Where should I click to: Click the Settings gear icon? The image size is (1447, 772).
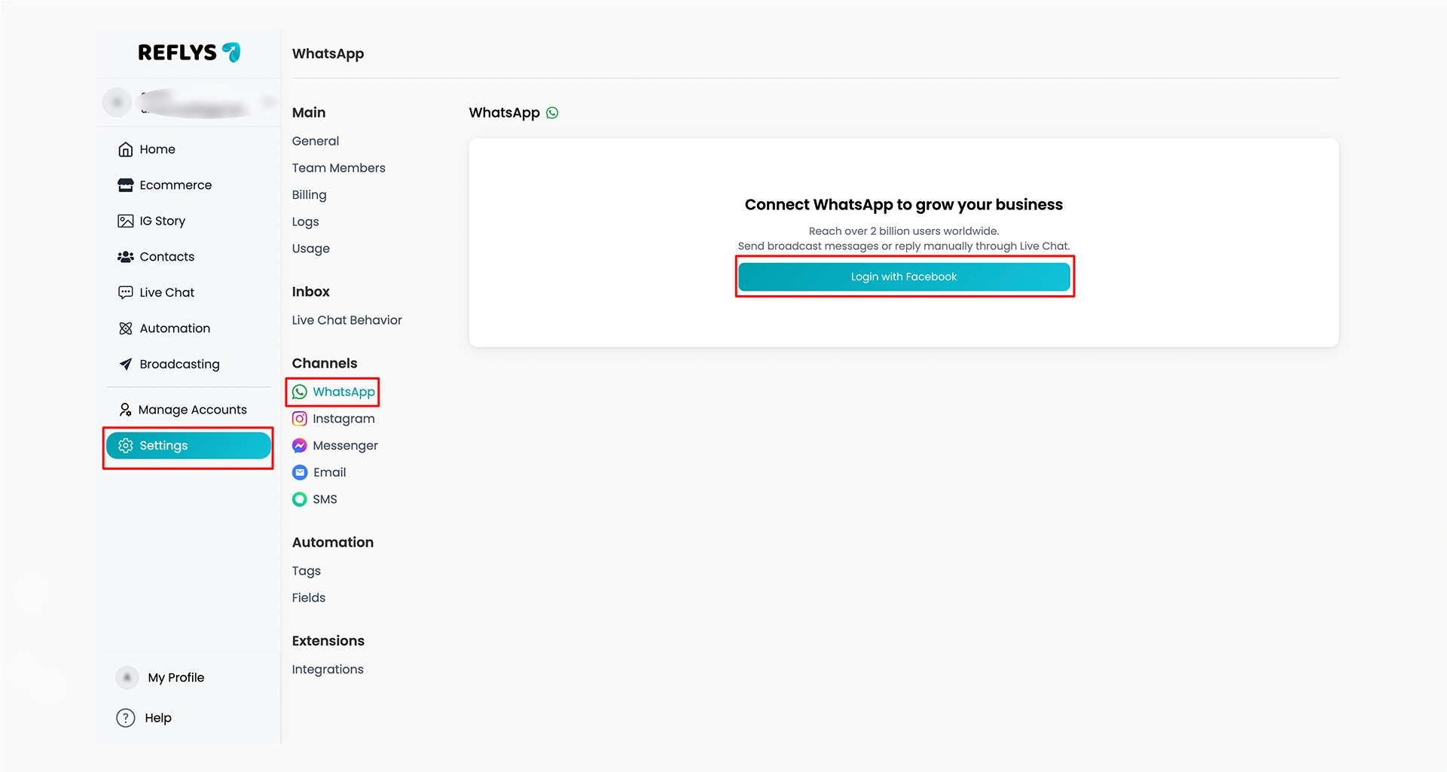click(x=126, y=446)
